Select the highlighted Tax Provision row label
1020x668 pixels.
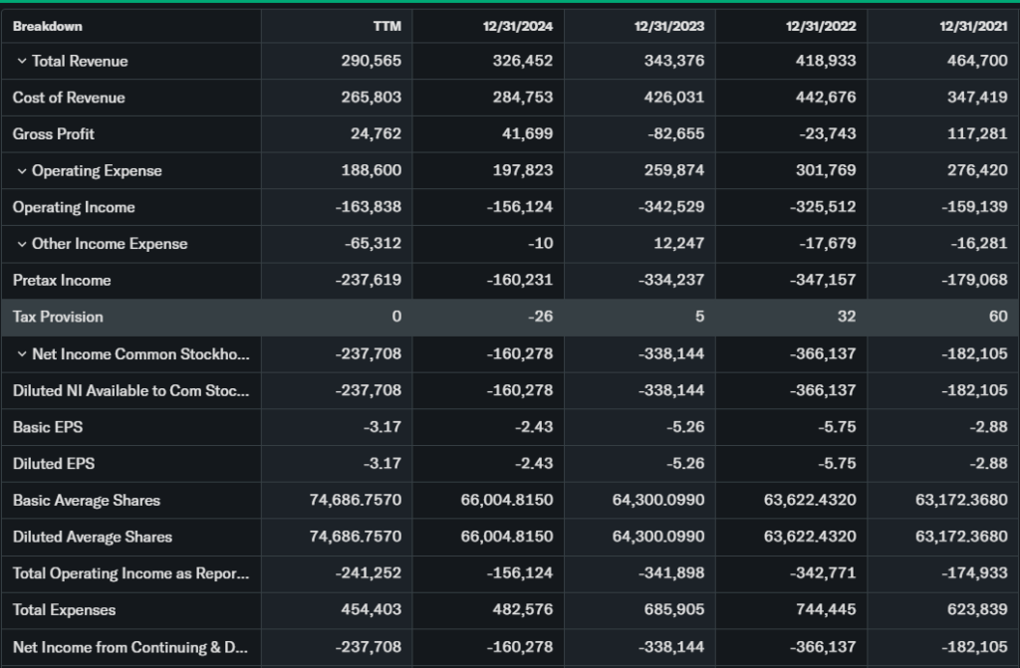point(58,317)
